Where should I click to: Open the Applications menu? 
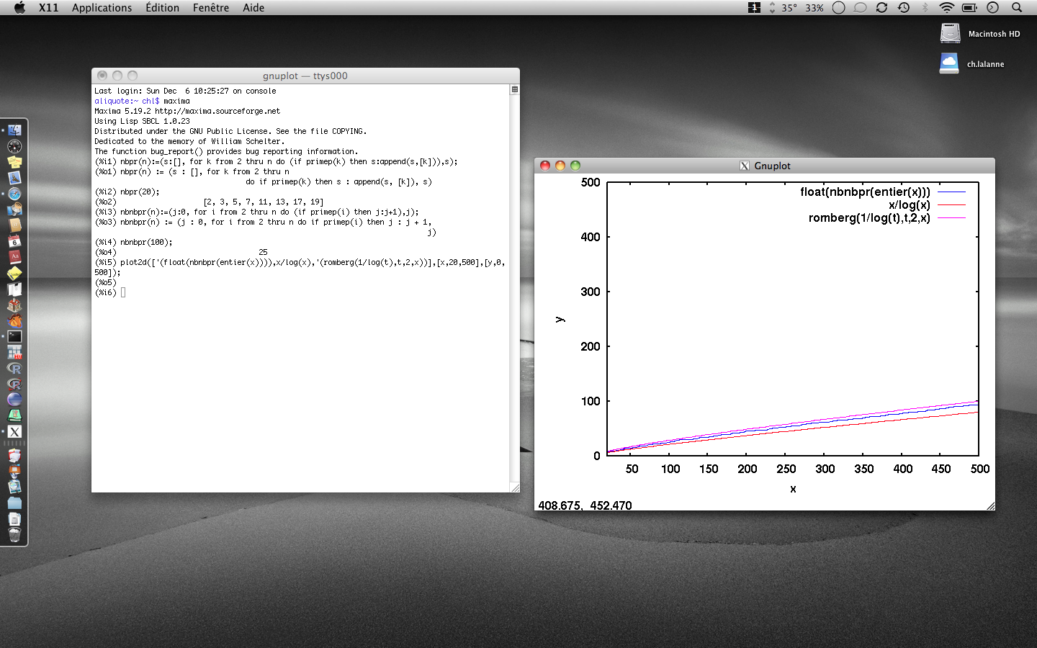(x=102, y=8)
